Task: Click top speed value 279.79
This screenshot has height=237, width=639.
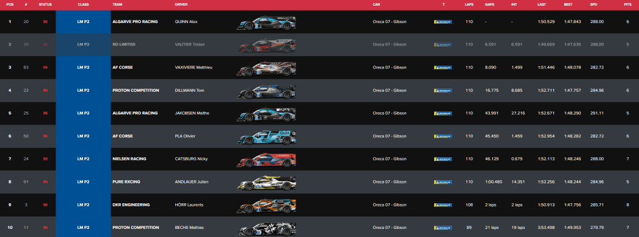Action: (x=597, y=228)
